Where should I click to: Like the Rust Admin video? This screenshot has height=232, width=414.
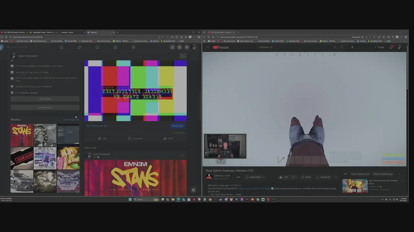click(284, 177)
